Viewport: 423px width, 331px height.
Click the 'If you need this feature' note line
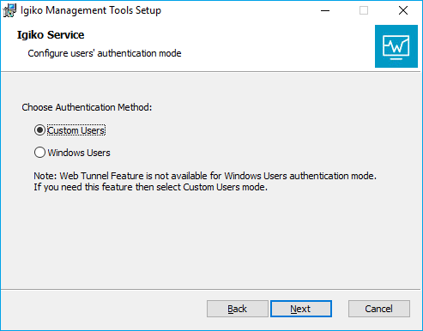[151, 187]
